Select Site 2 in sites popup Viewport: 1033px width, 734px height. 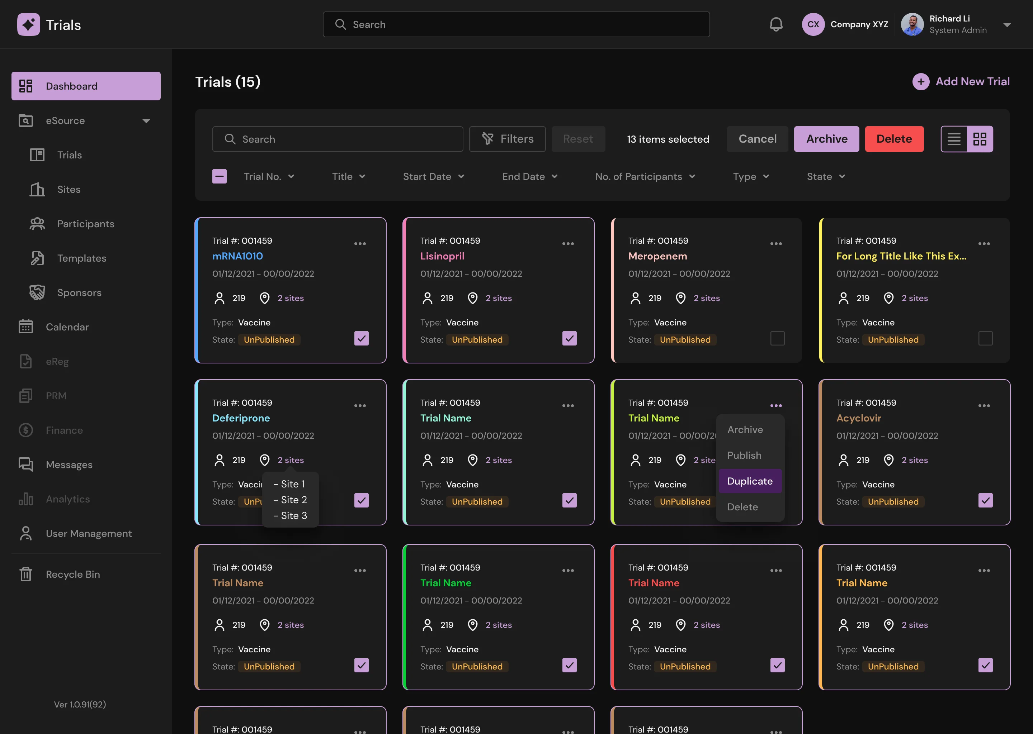pyautogui.click(x=291, y=499)
